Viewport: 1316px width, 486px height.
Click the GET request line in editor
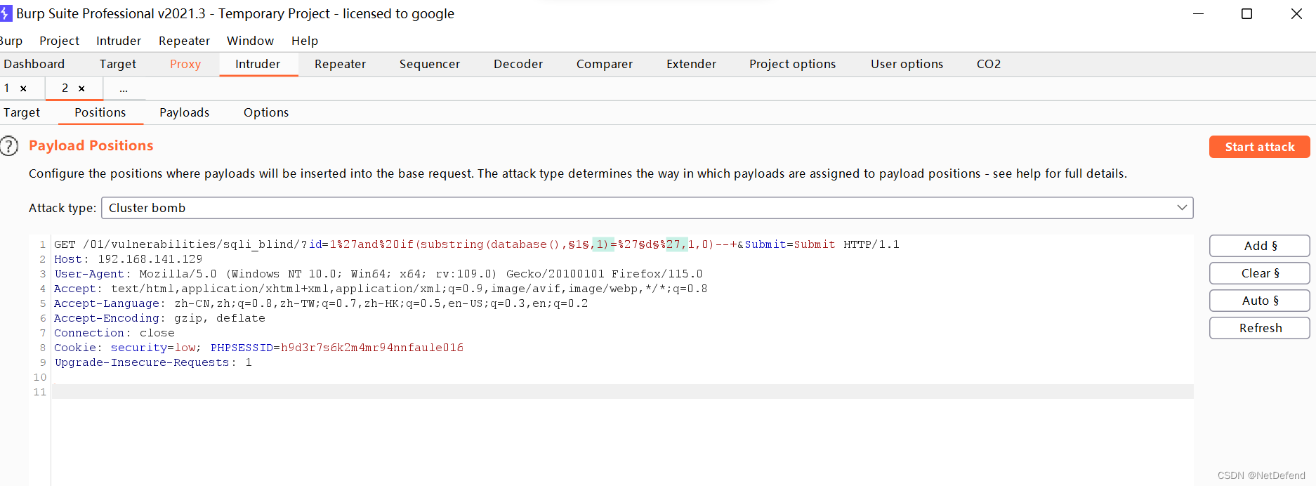[x=476, y=244]
